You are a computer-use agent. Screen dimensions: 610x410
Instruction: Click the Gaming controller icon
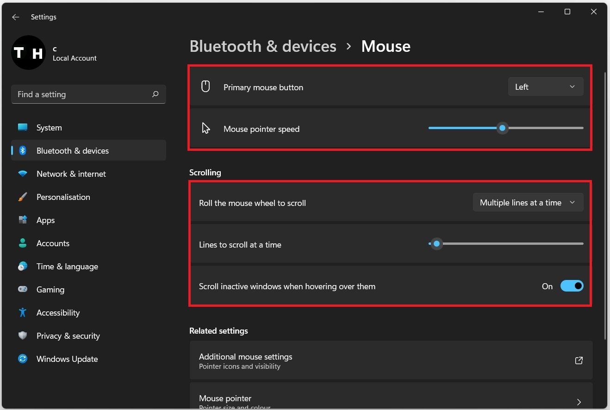(23, 289)
